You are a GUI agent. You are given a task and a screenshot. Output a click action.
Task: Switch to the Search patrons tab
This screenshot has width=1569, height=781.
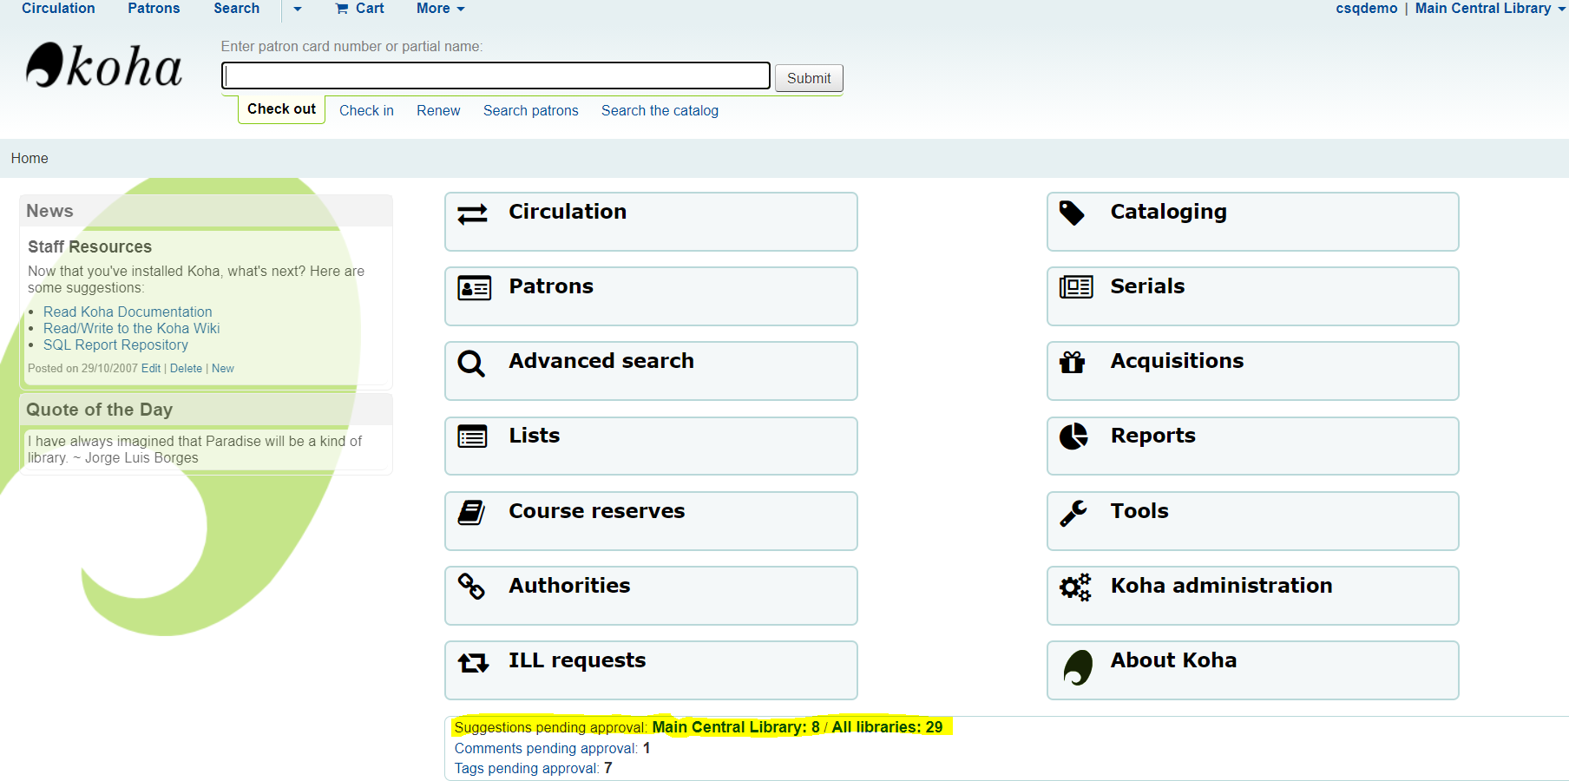531,111
